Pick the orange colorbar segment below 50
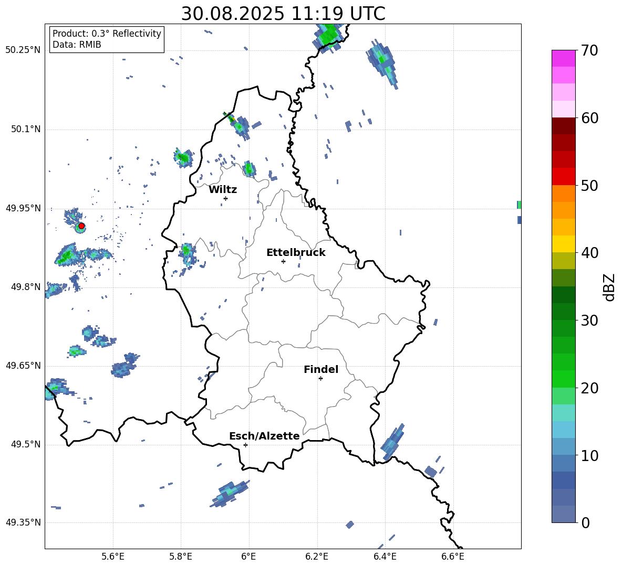 [x=563, y=193]
